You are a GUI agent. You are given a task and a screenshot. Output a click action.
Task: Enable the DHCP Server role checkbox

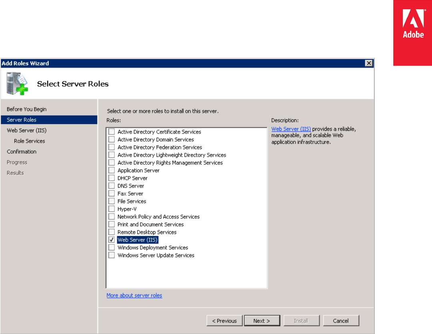[x=112, y=178]
